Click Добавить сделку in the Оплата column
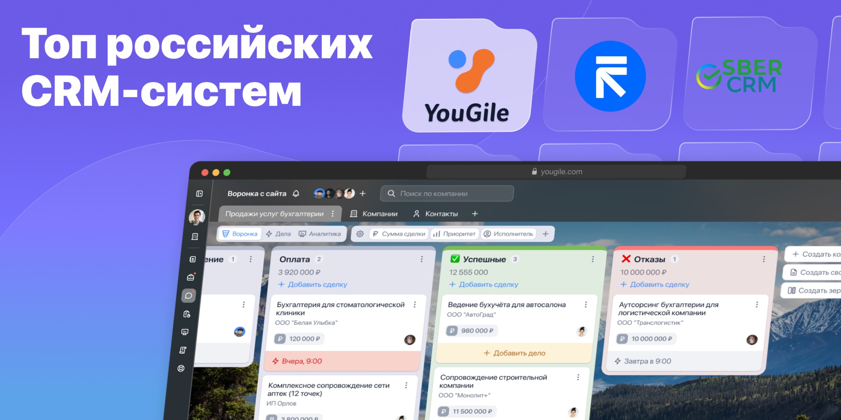This screenshot has height=420, width=841. pyautogui.click(x=313, y=284)
